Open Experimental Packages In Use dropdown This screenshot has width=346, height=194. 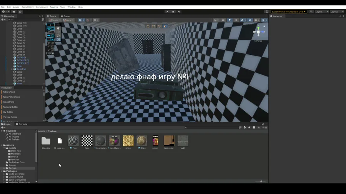(x=289, y=12)
